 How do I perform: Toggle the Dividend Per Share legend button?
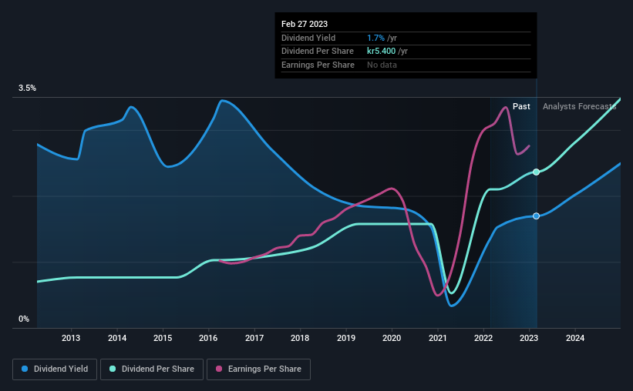click(152, 369)
